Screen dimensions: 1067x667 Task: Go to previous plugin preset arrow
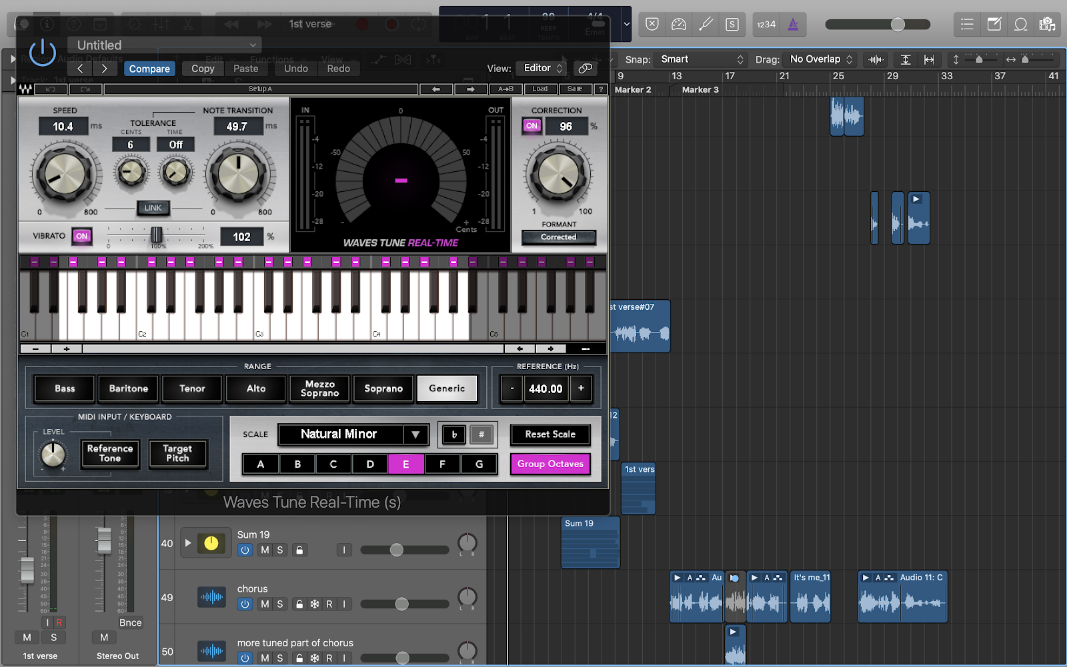[x=80, y=68]
